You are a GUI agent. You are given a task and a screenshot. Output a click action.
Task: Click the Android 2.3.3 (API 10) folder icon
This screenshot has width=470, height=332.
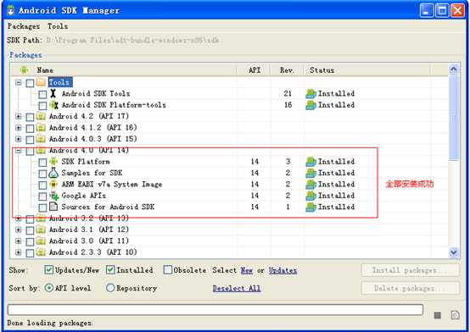(x=41, y=252)
